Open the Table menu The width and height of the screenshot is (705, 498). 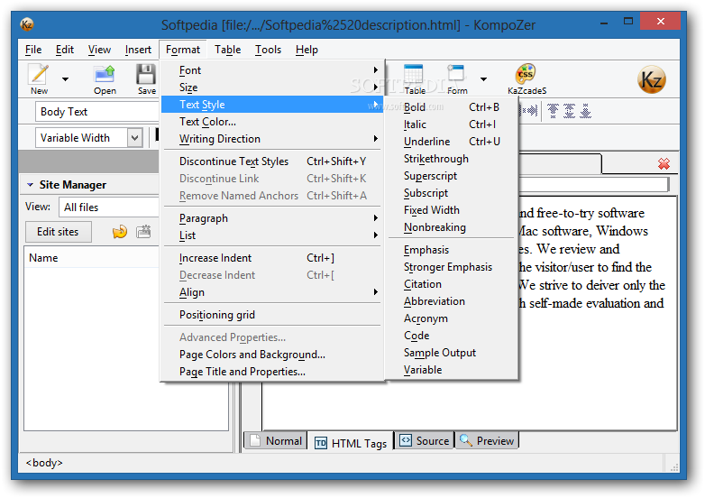(x=227, y=50)
